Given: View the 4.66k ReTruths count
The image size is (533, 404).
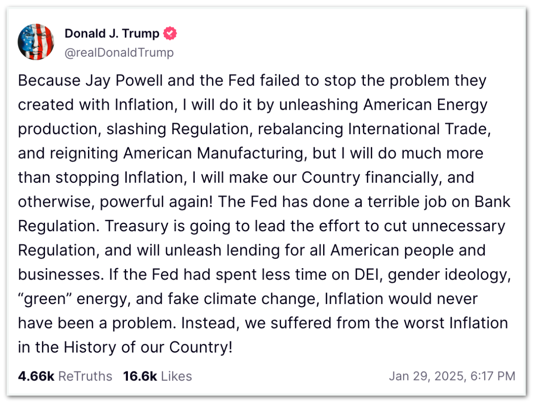Looking at the screenshot, I should 36,376.
